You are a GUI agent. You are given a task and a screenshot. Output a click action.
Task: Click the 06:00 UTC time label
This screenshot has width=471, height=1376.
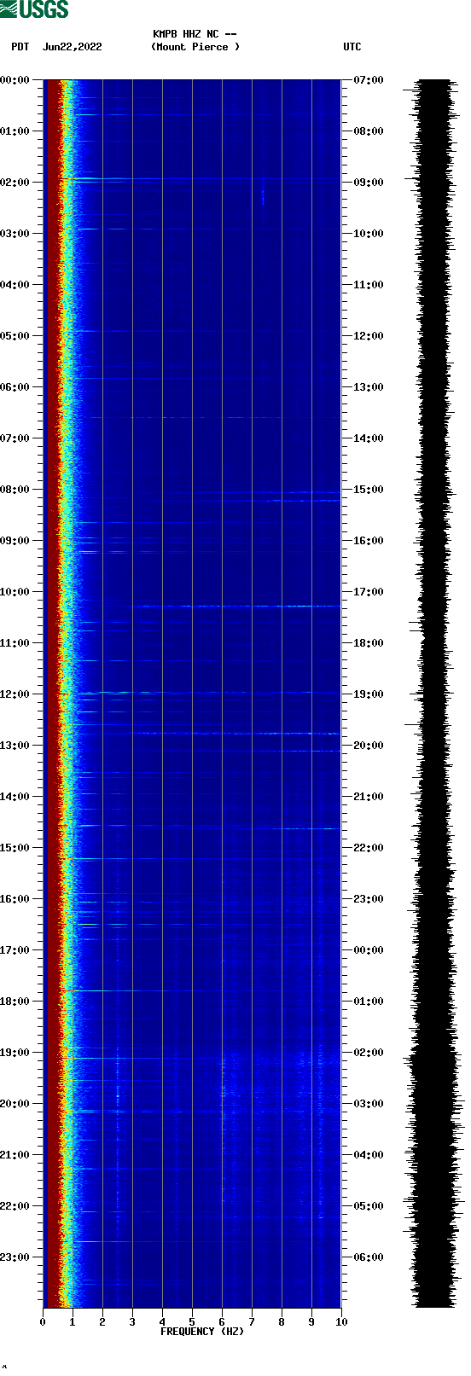369,1257
